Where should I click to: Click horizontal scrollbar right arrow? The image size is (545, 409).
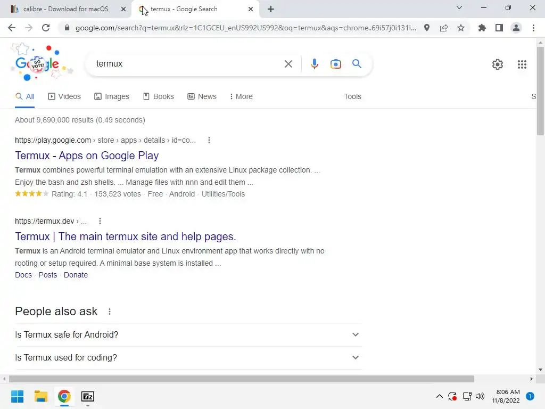click(x=532, y=379)
